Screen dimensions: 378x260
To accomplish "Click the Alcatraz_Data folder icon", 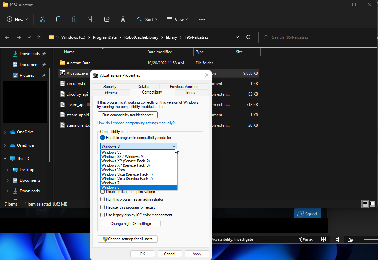I will pos(62,63).
